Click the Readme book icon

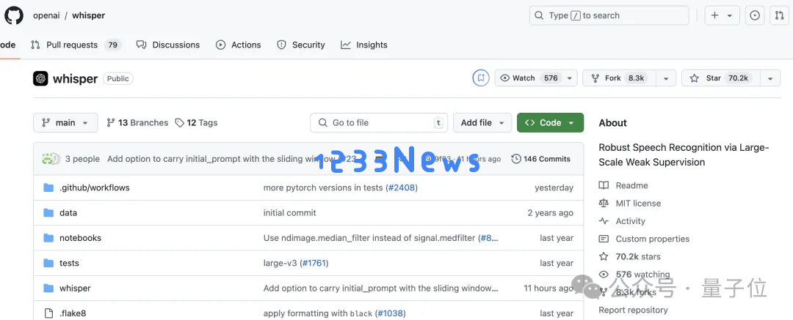click(x=604, y=186)
